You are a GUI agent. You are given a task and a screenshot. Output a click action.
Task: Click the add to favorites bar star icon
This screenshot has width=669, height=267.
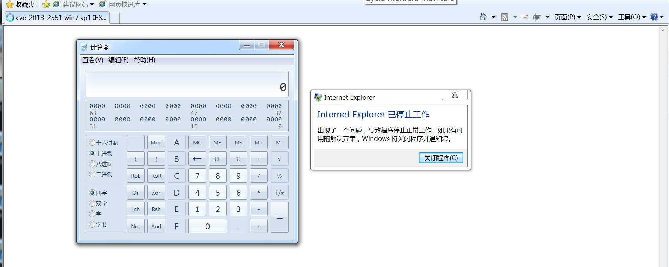[46, 5]
